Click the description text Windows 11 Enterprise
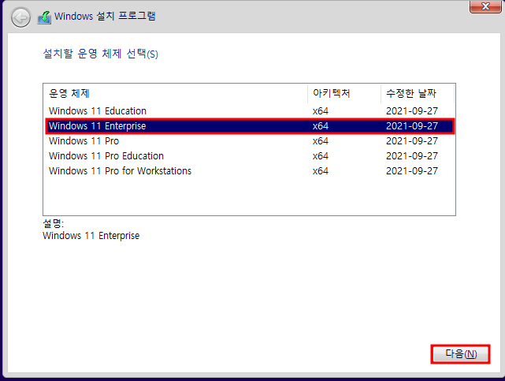Viewport: 505px width, 381px height. click(x=91, y=236)
